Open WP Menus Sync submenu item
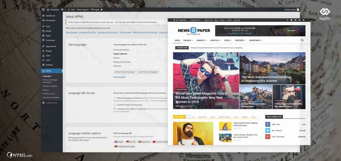This screenshot has width=341, height=161. pyautogui.click(x=49, y=94)
